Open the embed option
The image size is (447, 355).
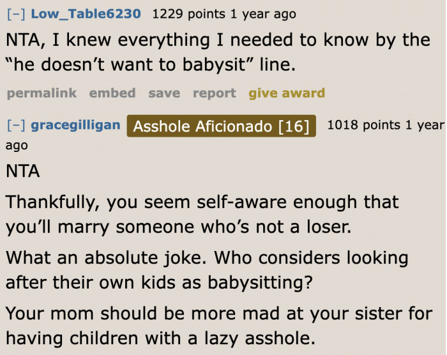pos(112,93)
